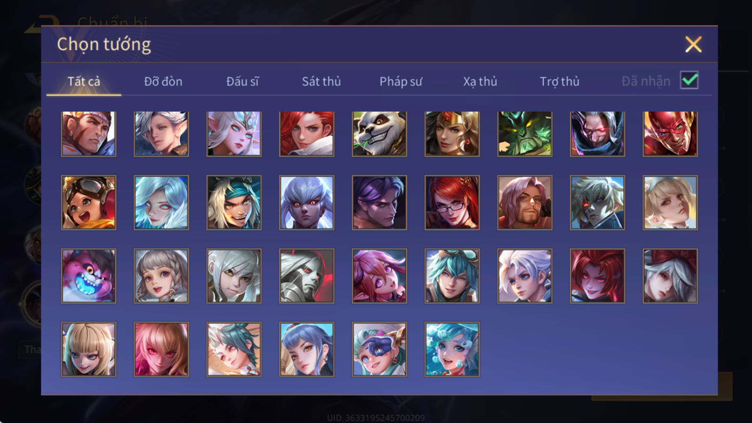Open the Trợ thủ tab
Viewport: 752px width, 423px height.
coord(559,81)
